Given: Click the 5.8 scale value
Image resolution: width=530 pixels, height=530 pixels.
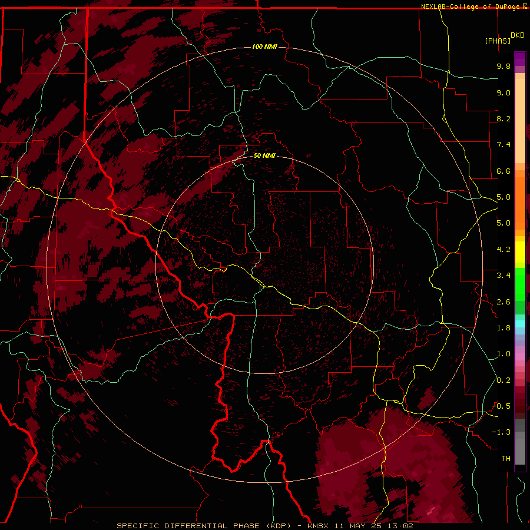Looking at the screenshot, I should [x=503, y=197].
